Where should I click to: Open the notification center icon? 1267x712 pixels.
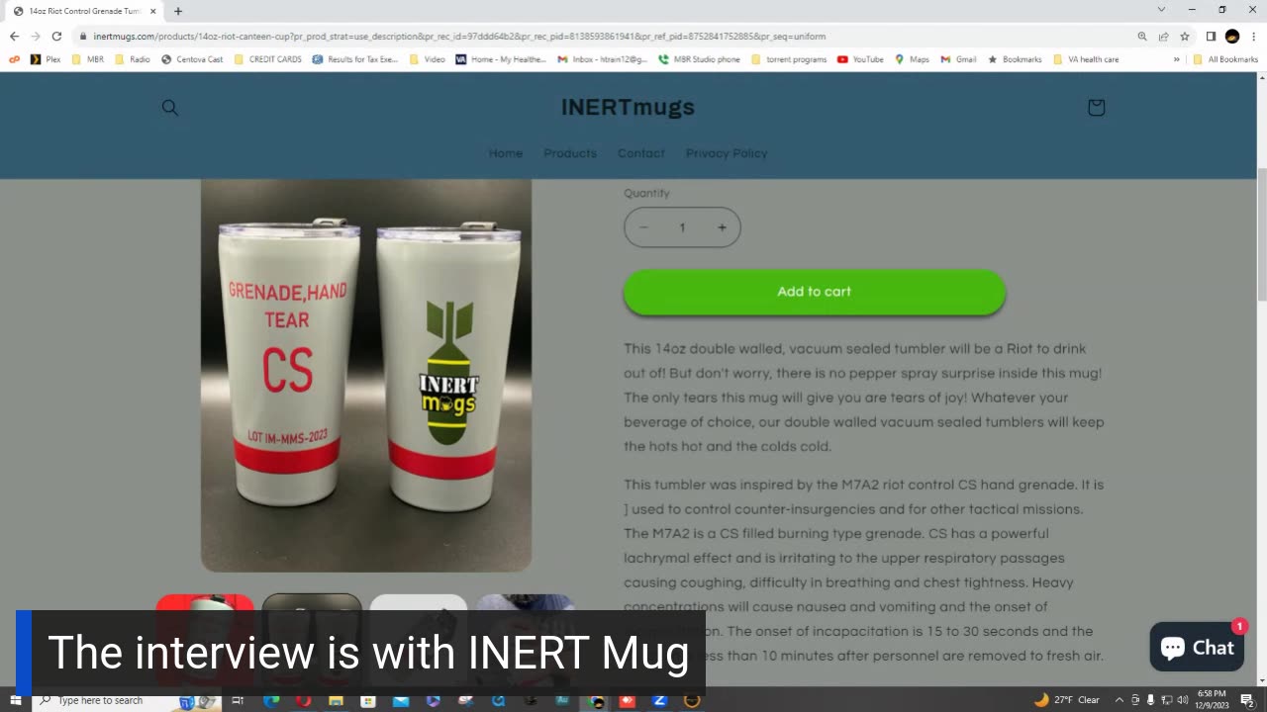1247,700
